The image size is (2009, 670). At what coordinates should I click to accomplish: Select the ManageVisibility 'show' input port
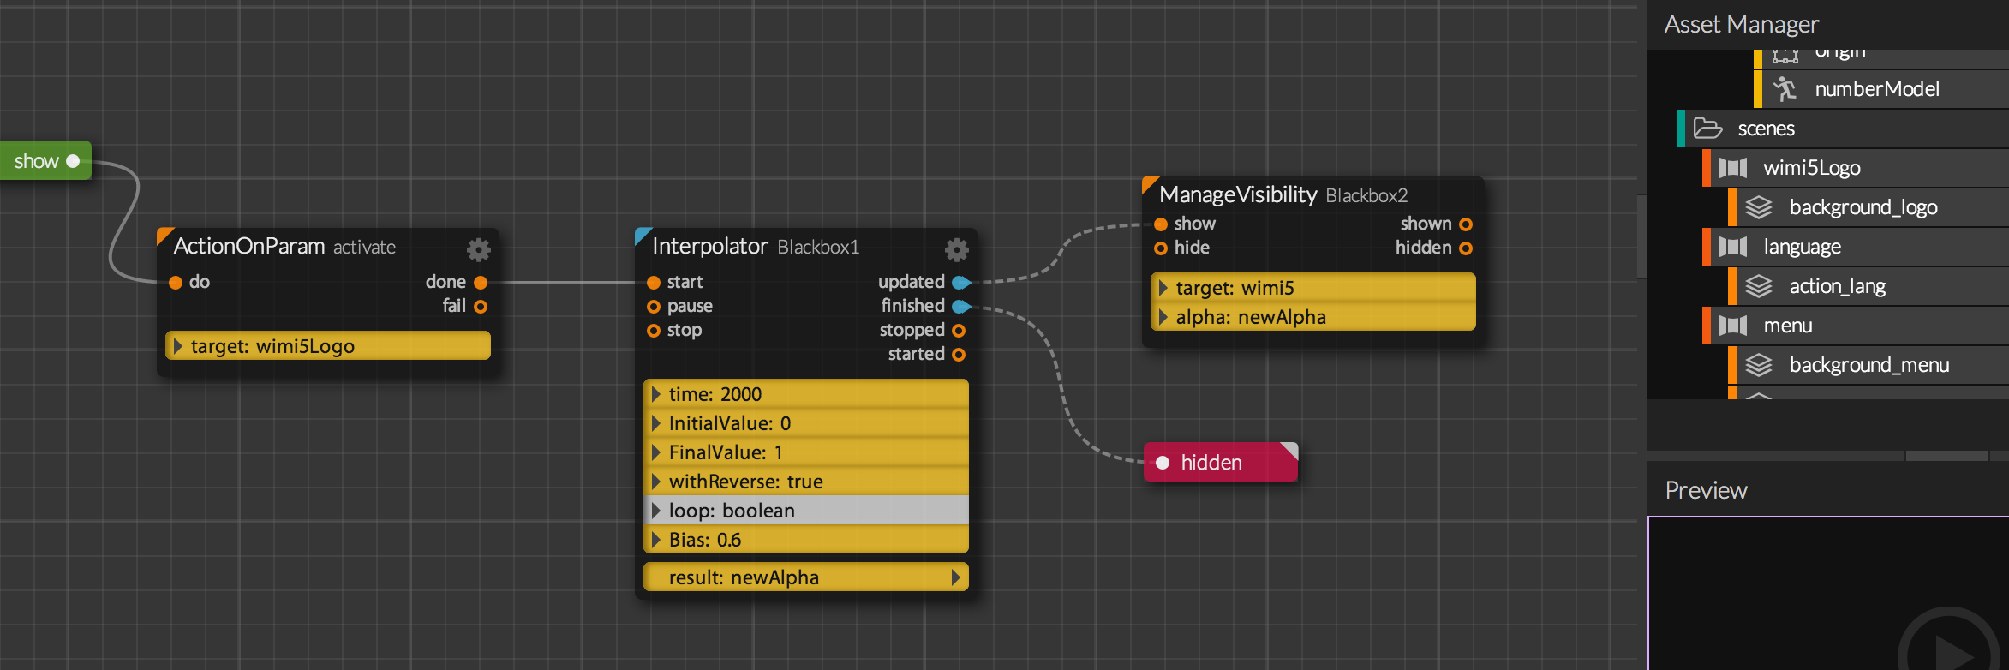tap(1161, 224)
